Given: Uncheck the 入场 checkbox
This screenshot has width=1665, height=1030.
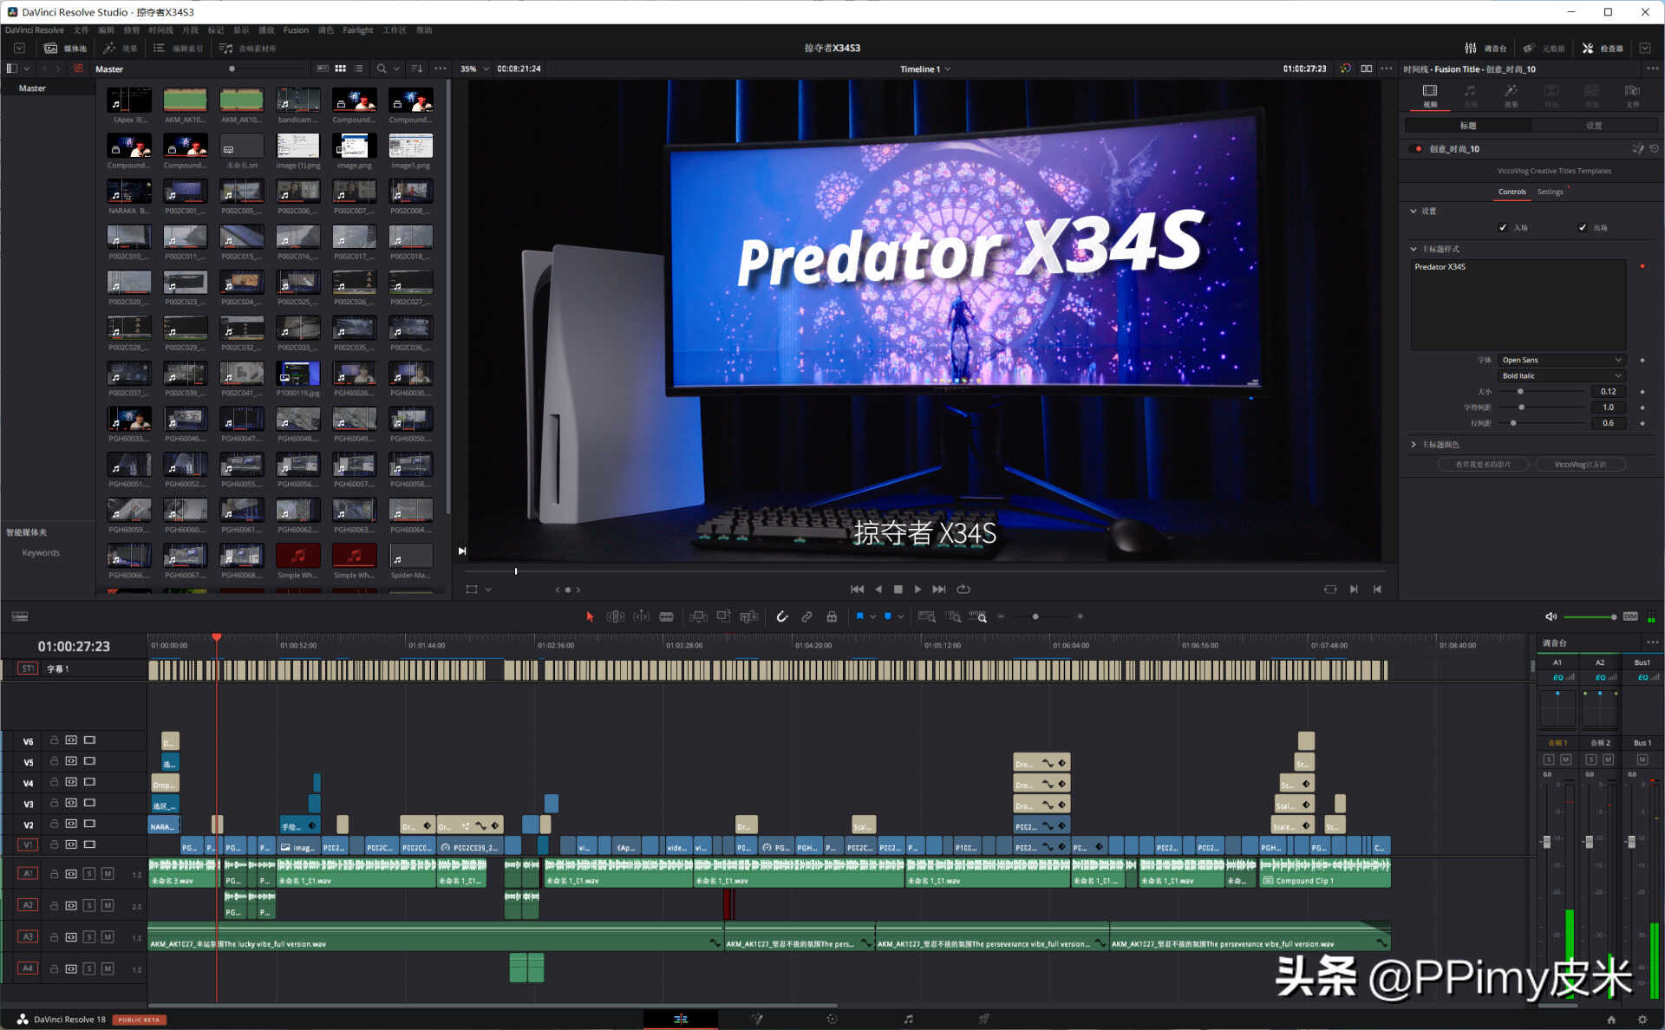Looking at the screenshot, I should tap(1503, 227).
